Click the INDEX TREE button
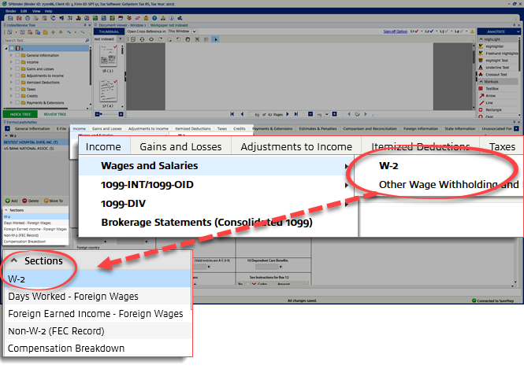This screenshot has width=524, height=369. pyautogui.click(x=20, y=114)
